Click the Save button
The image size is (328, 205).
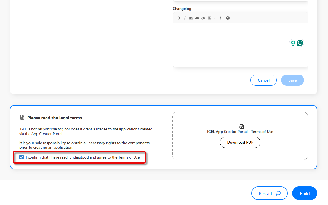pyautogui.click(x=292, y=80)
